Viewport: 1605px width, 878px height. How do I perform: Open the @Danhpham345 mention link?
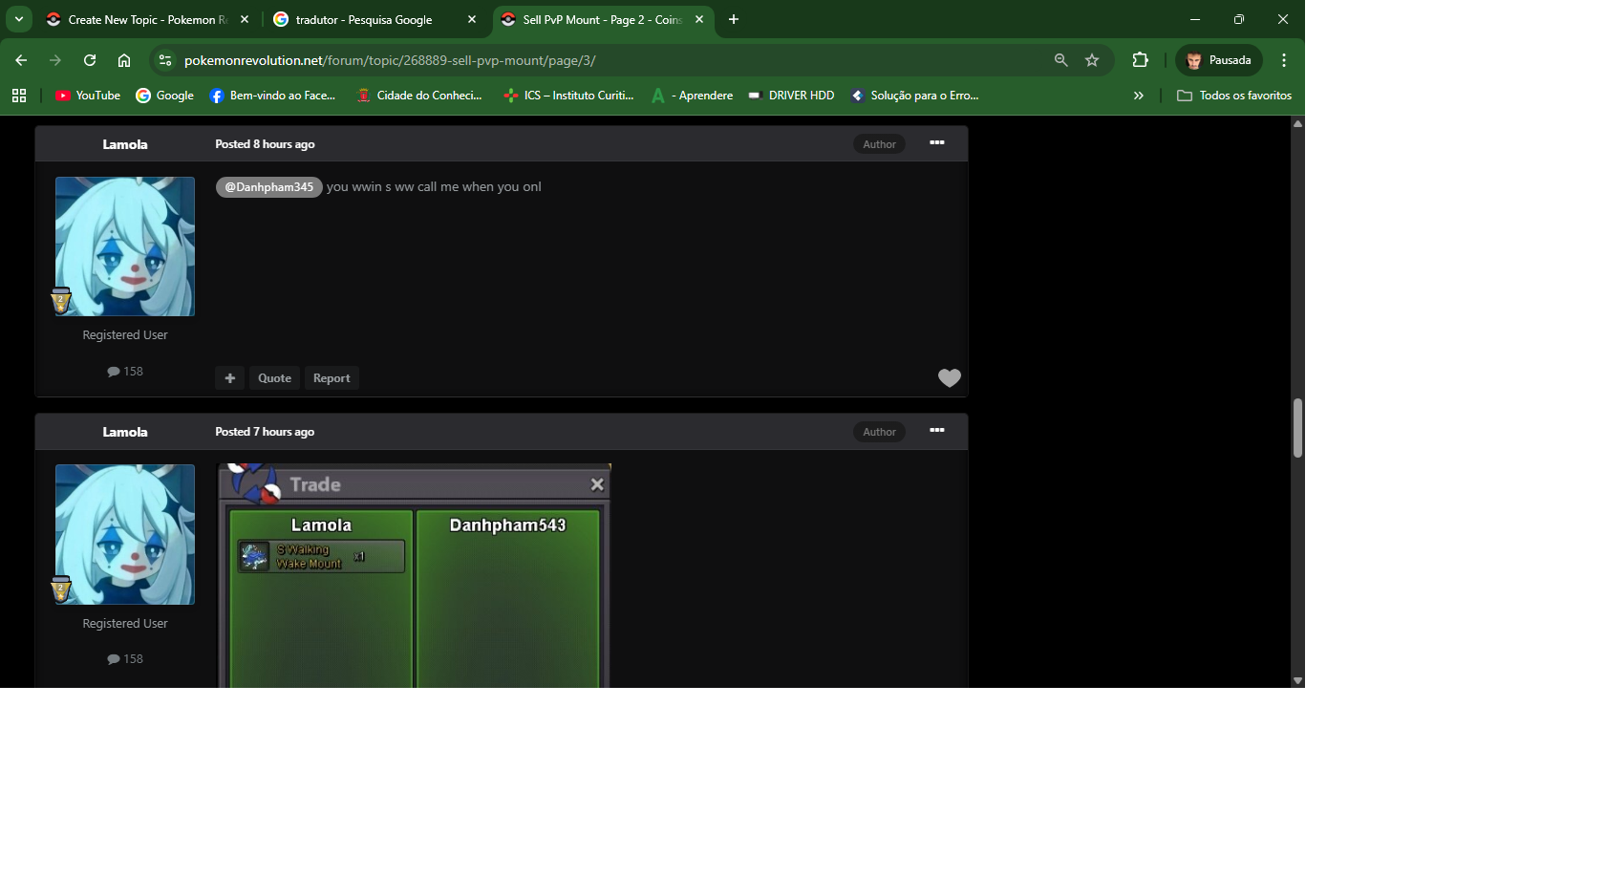(x=268, y=187)
